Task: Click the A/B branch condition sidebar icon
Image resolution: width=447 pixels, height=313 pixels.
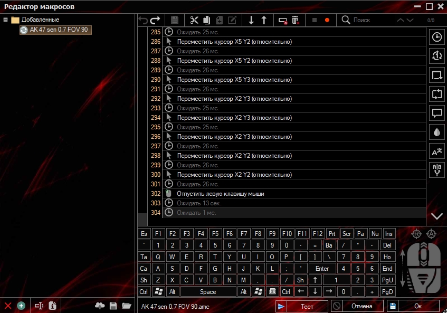Action: click(x=437, y=169)
